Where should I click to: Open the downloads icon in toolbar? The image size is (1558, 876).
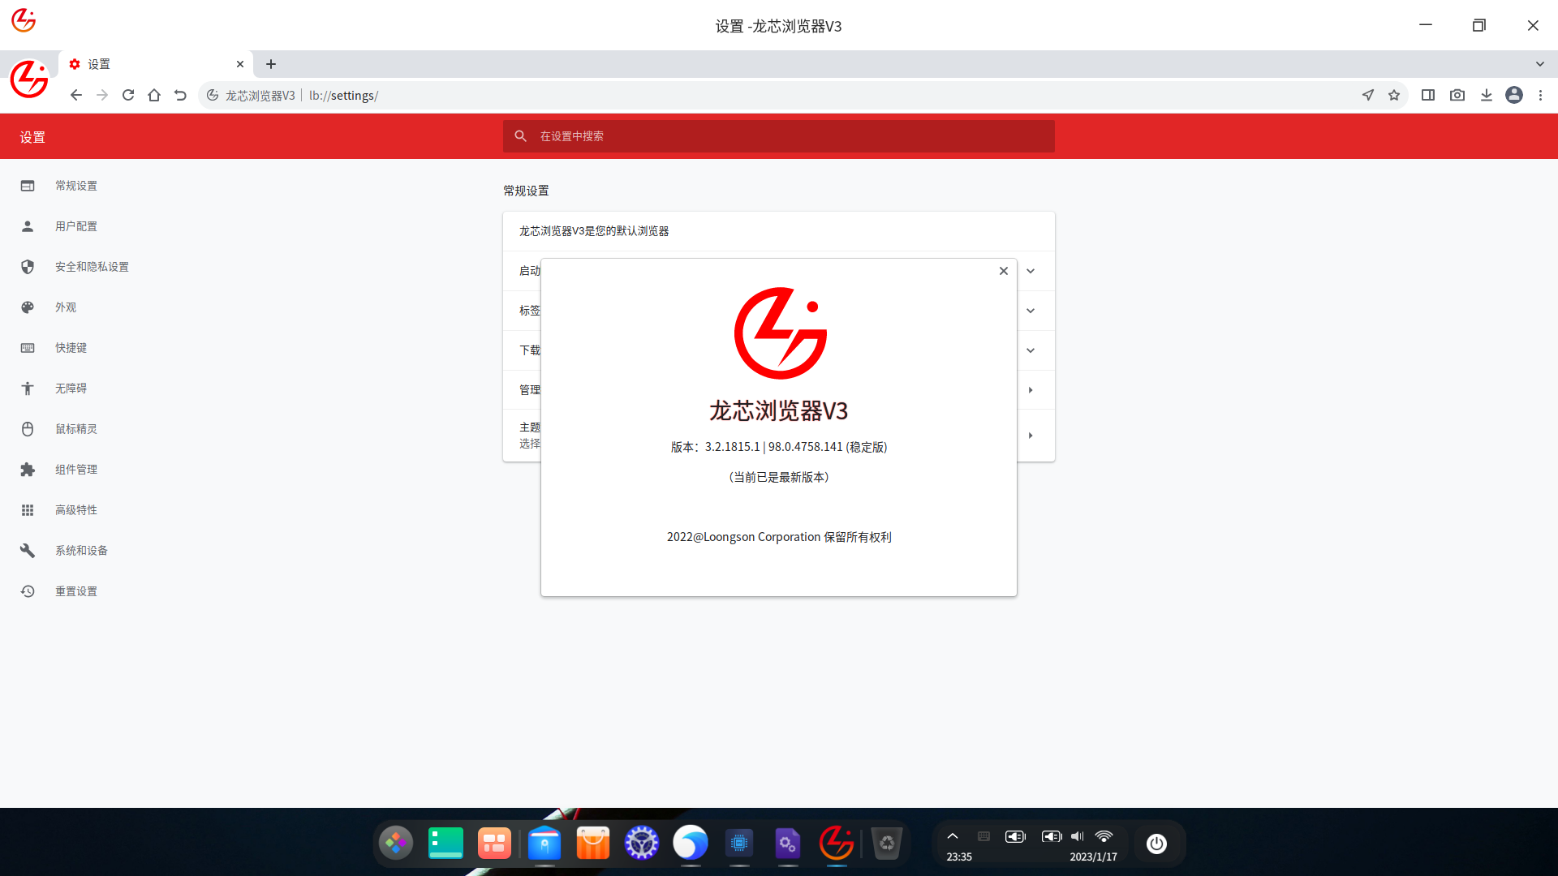(1486, 95)
